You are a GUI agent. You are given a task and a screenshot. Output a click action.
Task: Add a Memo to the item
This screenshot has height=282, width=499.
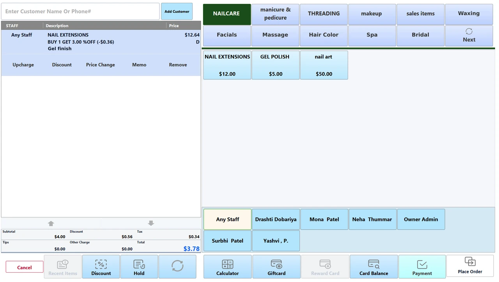click(139, 65)
